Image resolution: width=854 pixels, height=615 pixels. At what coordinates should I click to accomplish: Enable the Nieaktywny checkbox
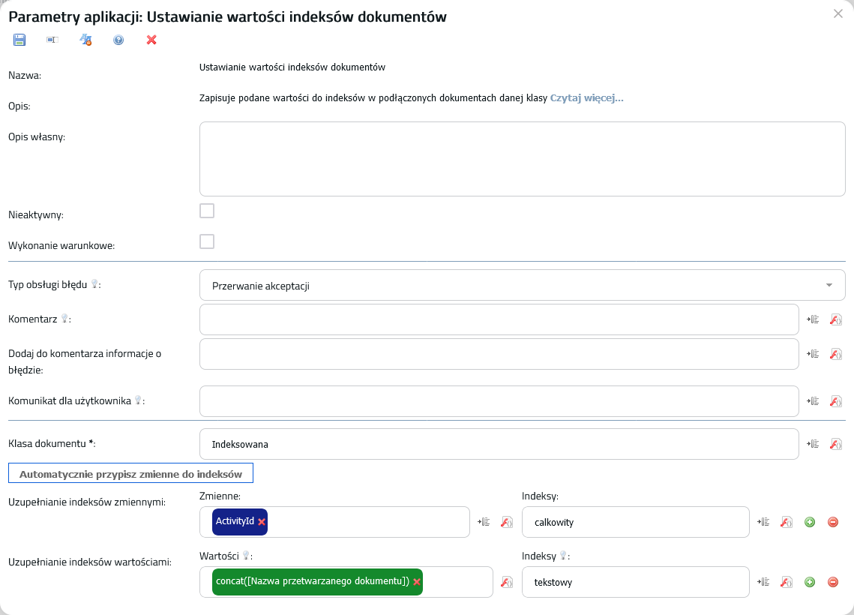click(207, 211)
